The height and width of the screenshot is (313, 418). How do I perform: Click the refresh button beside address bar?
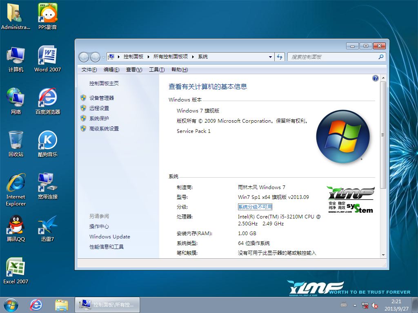[279, 57]
